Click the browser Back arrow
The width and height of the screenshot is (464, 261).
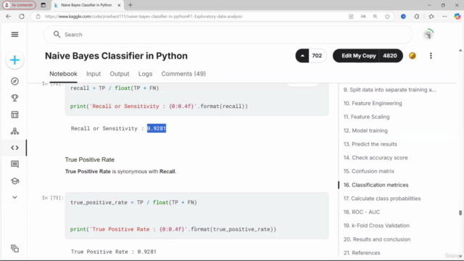(8, 17)
